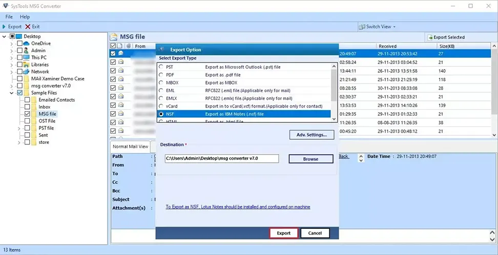Click the Received column header
The width and height of the screenshot is (498, 255).
(406, 46)
